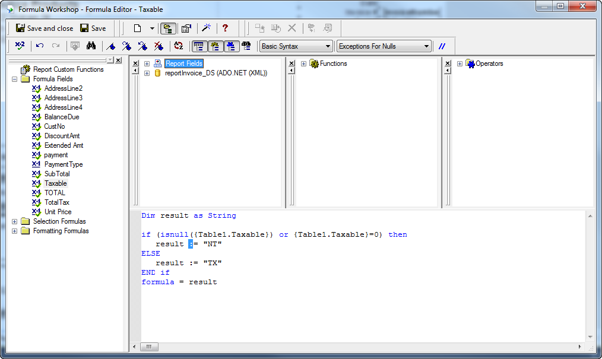Select the AddressLine3 formula
The height and width of the screenshot is (359, 602).
click(x=64, y=98)
